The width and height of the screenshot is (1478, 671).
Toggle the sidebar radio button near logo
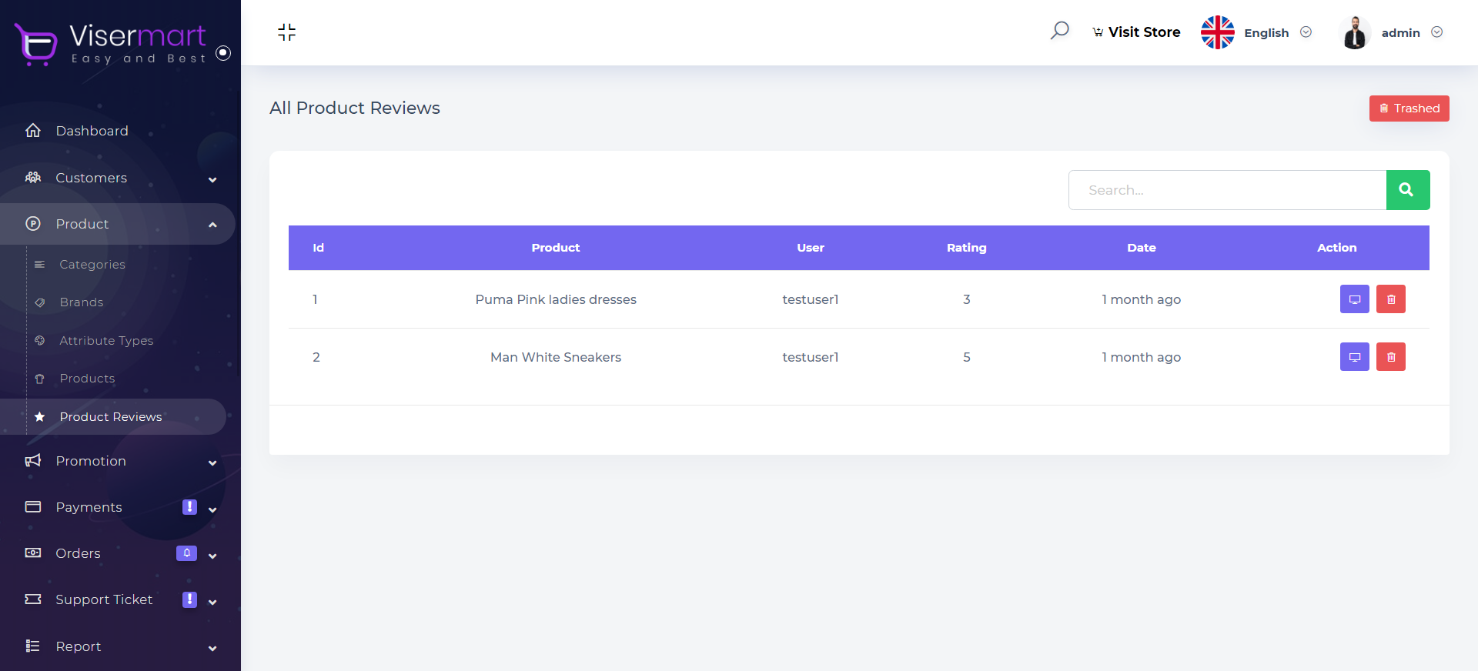tap(223, 53)
